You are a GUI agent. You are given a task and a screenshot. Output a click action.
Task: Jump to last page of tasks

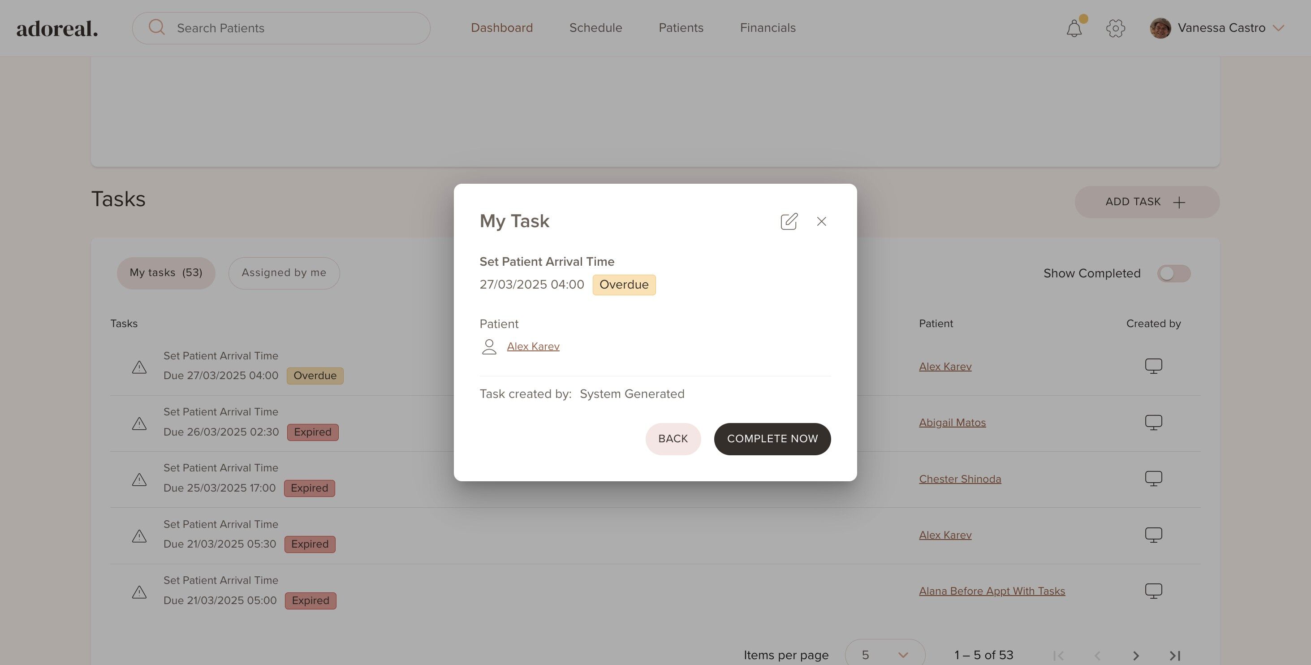[x=1175, y=655]
